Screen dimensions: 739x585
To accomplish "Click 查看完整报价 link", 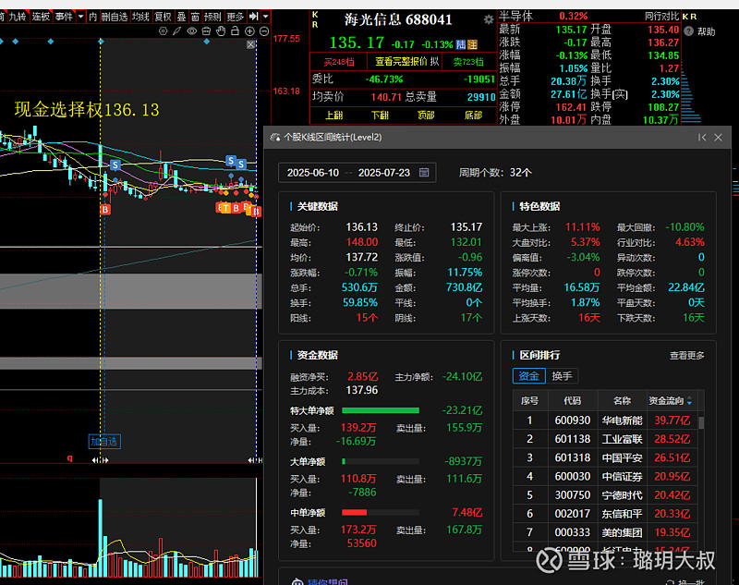I will [x=401, y=62].
